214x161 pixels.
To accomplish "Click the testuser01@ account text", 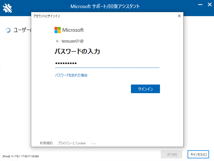I will [x=73, y=41].
